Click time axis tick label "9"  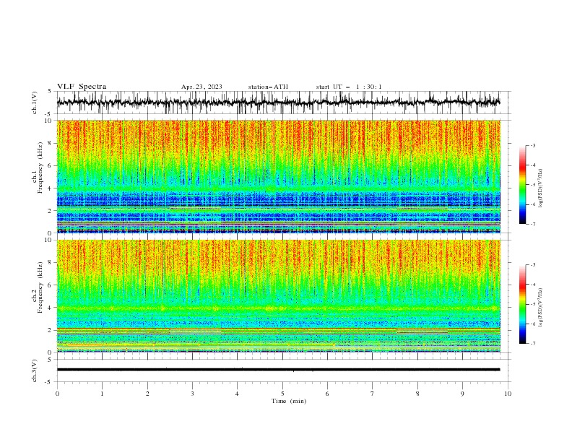click(x=462, y=394)
